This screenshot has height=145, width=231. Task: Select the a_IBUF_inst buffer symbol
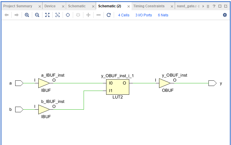(x=44, y=83)
